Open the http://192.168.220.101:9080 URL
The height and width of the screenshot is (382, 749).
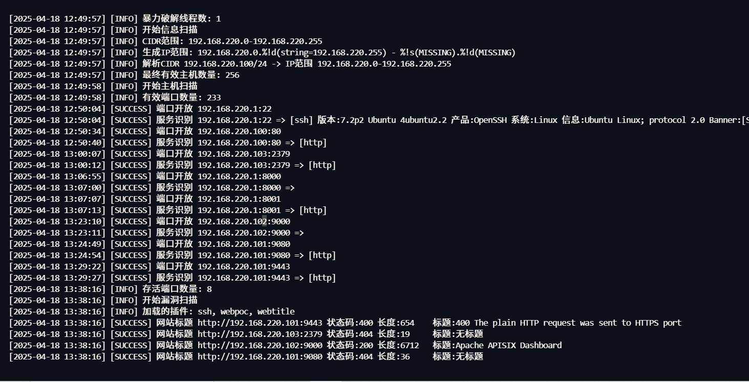pos(260,356)
